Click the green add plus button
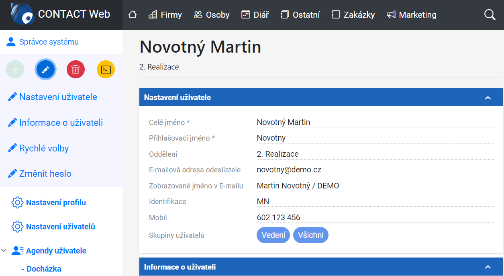Image resolution: width=504 pixels, height=276 pixels. 15,70
